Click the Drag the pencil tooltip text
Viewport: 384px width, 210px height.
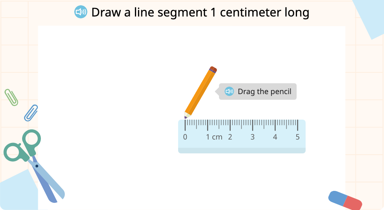point(264,91)
